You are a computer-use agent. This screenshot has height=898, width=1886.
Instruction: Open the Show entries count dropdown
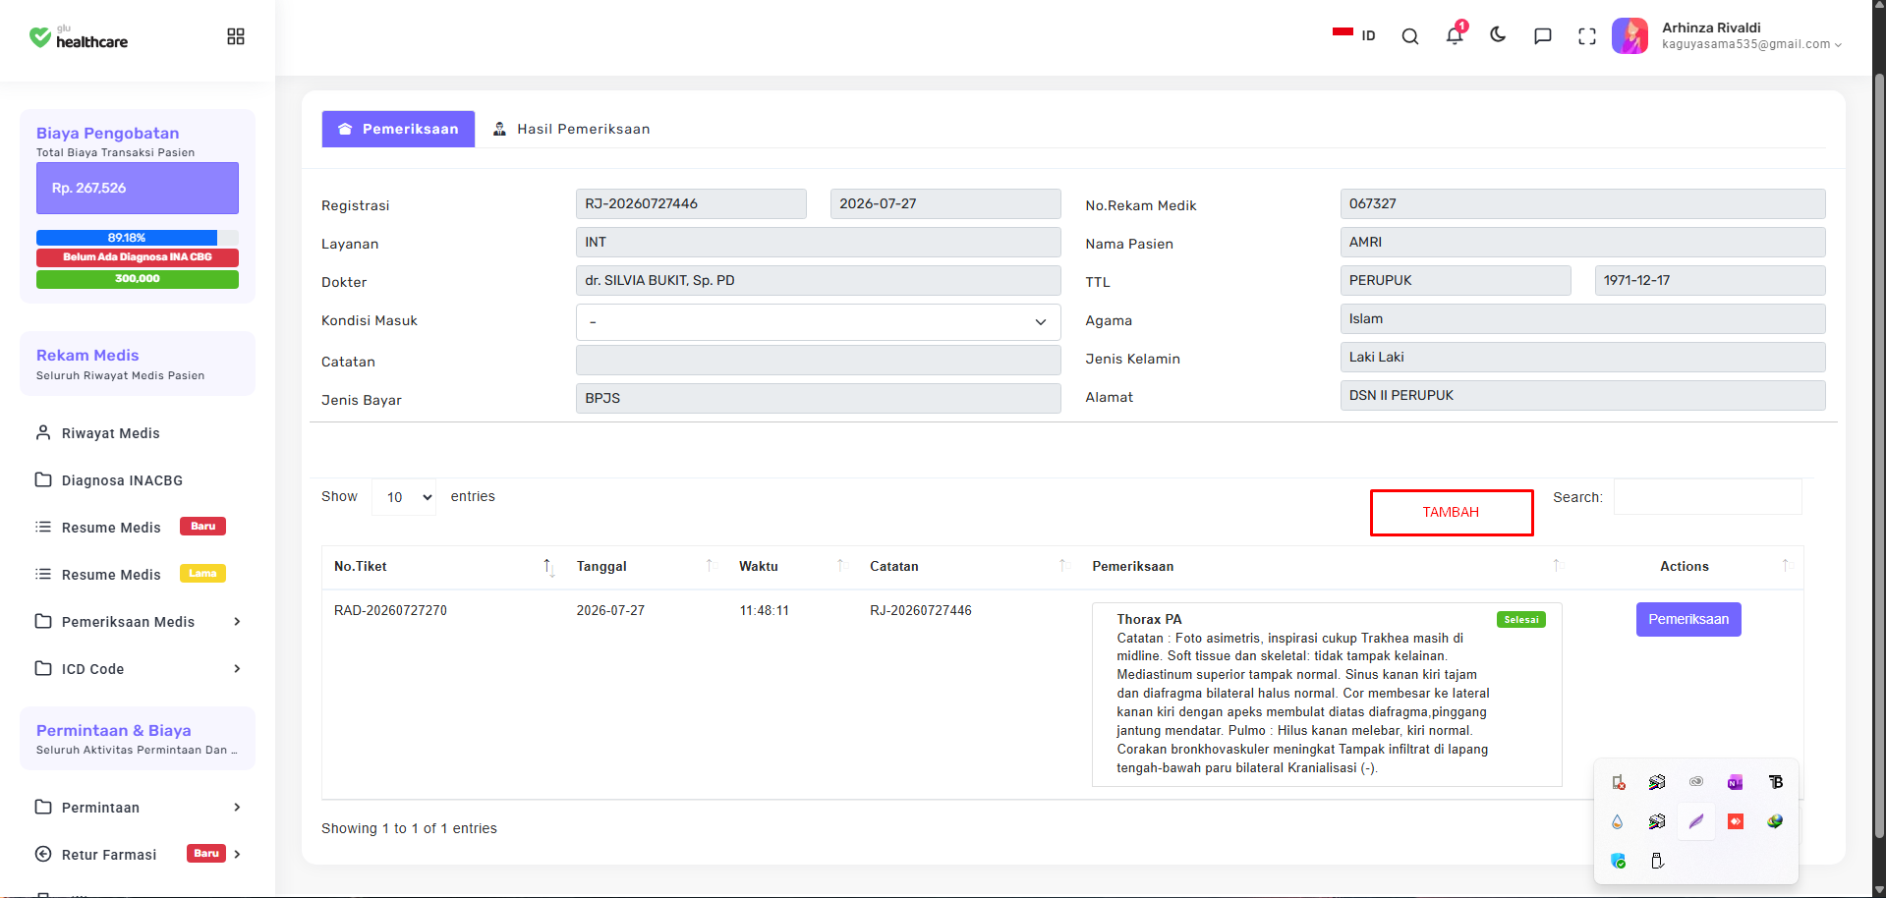point(404,497)
